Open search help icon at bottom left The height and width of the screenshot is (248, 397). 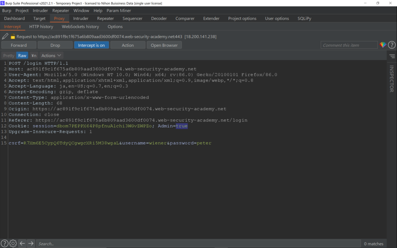tap(5, 244)
